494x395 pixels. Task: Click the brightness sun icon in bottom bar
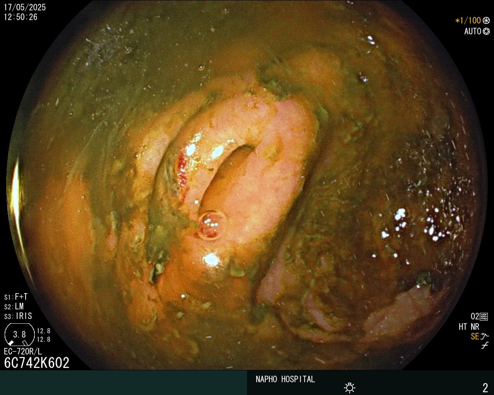(350, 387)
